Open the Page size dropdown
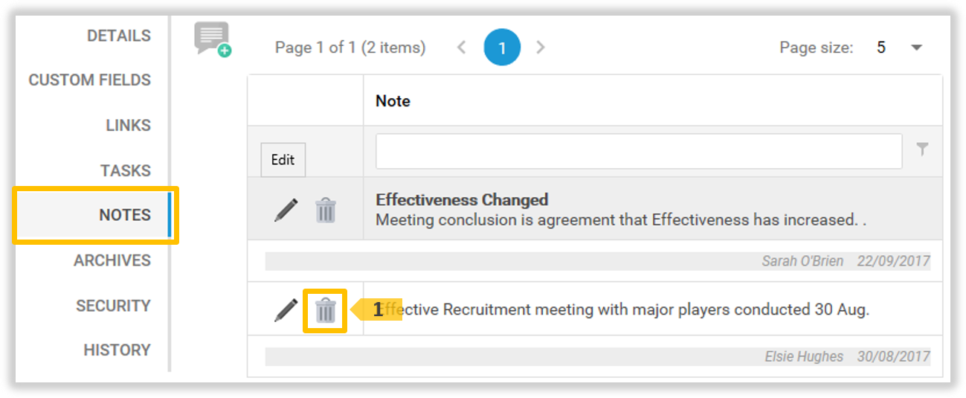Viewport: 966px width, 398px height. (x=916, y=48)
